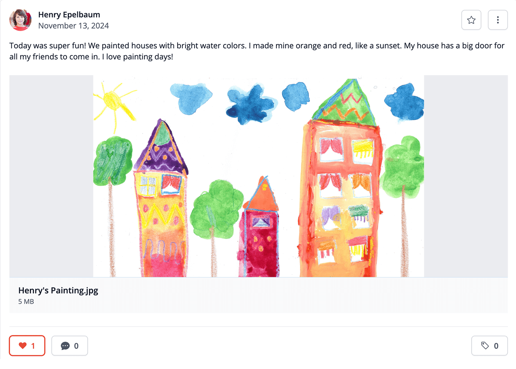Viewport: 516px width, 369px height.
Task: Open Henry Epelbaum's profile avatar
Action: (x=20, y=20)
